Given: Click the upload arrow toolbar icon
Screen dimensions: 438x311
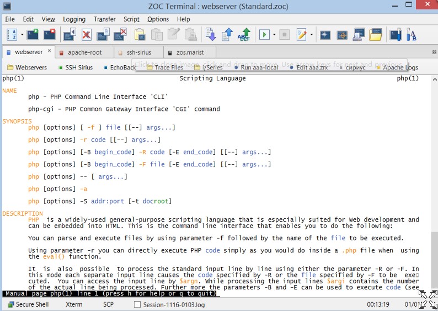Looking at the screenshot, I should click(x=227, y=35).
